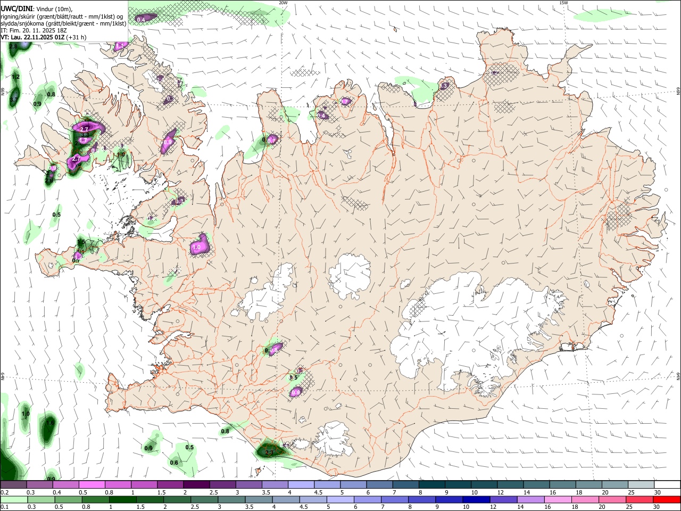
Task: Click the 0.6 precipitation value off the southwest coast
Action: click(x=174, y=463)
